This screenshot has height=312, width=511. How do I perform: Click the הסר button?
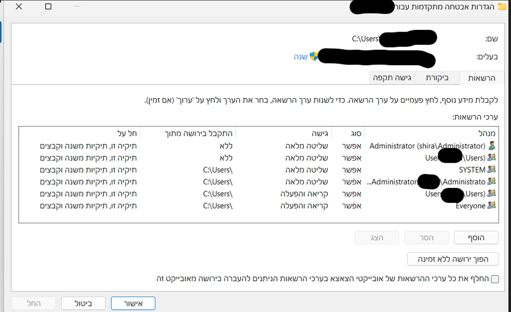[x=426, y=238]
